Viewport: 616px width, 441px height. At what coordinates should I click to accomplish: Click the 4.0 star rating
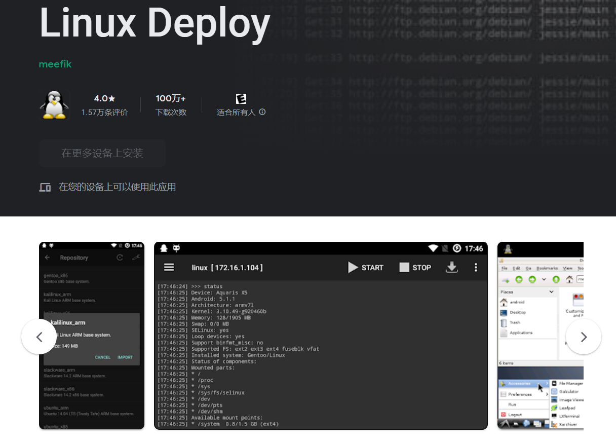tap(104, 98)
